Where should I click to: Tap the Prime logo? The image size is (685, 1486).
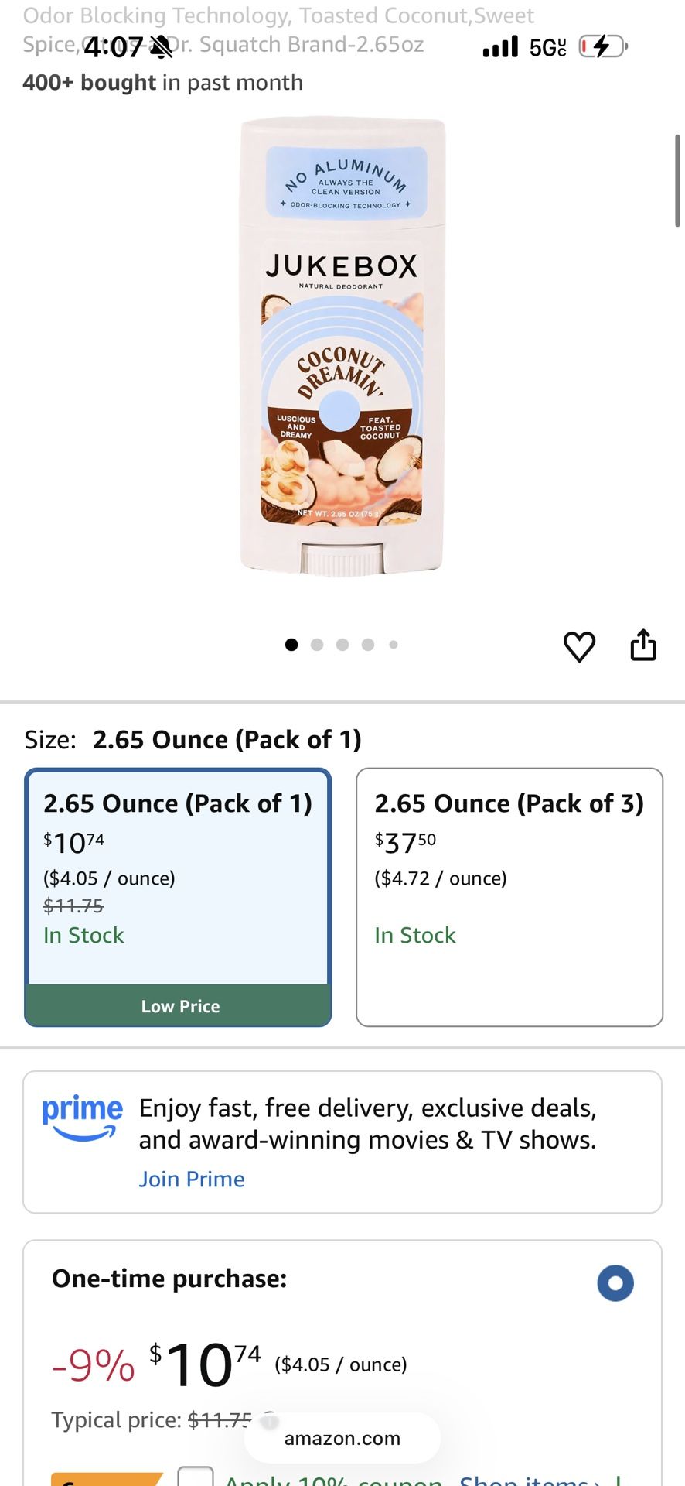coord(82,1117)
